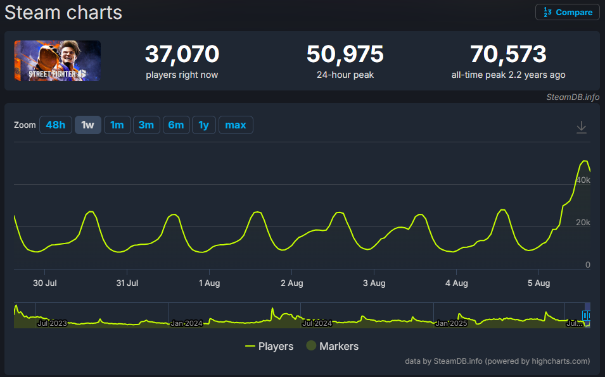Click the 40k y-axis label
This screenshot has height=377, width=605.
tap(583, 180)
